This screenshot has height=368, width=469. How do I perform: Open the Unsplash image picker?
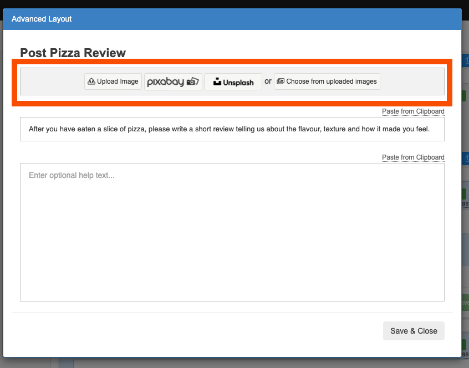(x=233, y=82)
